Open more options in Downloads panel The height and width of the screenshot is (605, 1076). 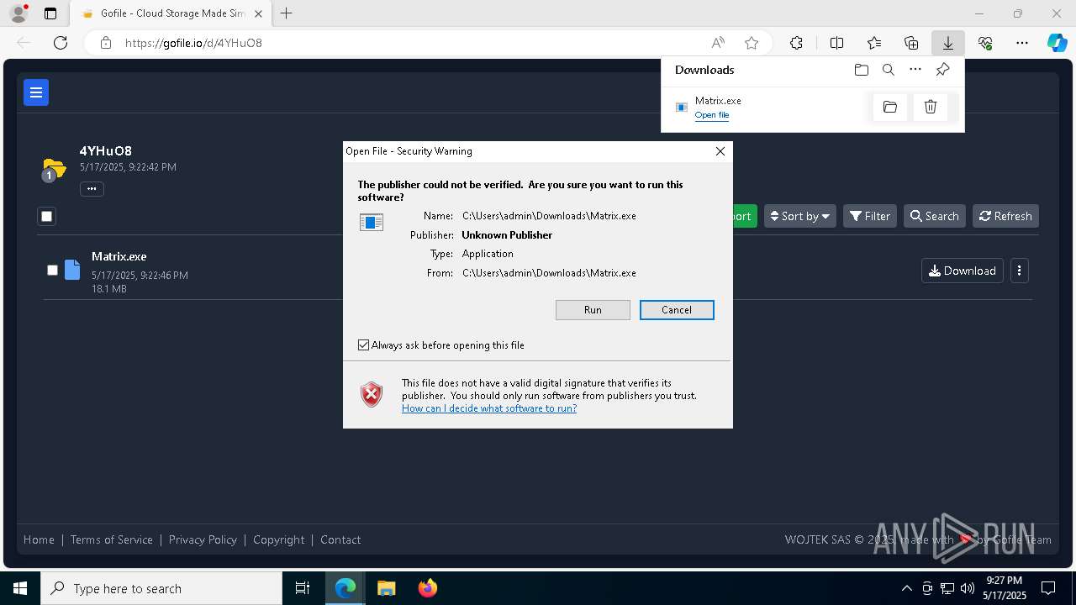point(915,70)
